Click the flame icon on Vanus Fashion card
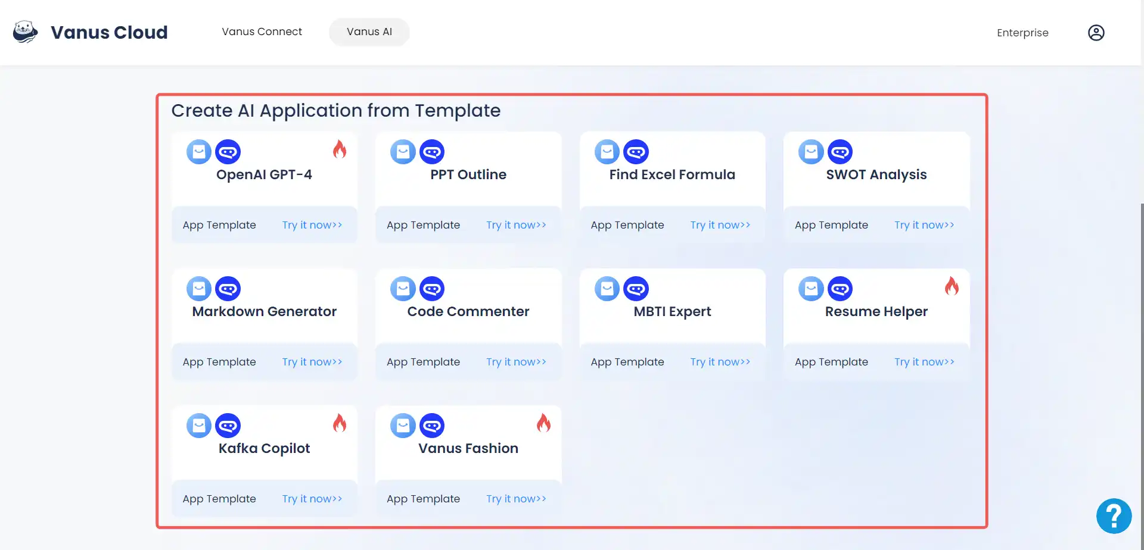The width and height of the screenshot is (1144, 550). pyautogui.click(x=543, y=423)
